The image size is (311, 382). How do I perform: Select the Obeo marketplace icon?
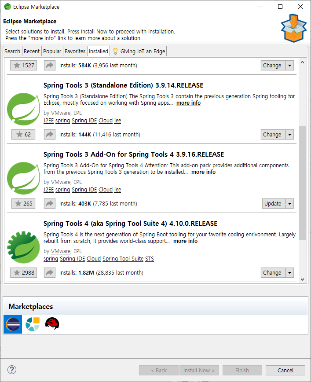pos(33,324)
